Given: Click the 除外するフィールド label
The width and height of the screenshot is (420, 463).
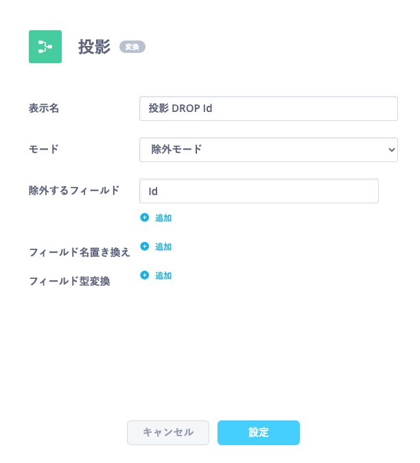Looking at the screenshot, I should [x=74, y=190].
